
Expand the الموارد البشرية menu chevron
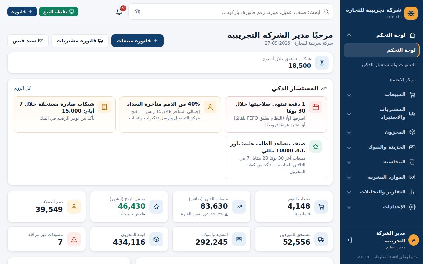pyautogui.click(x=349, y=177)
